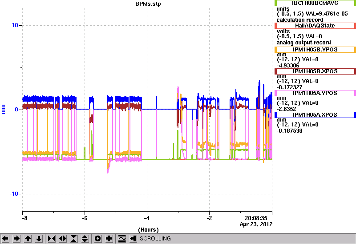Click the -8 tick on time axis

[24, 218]
